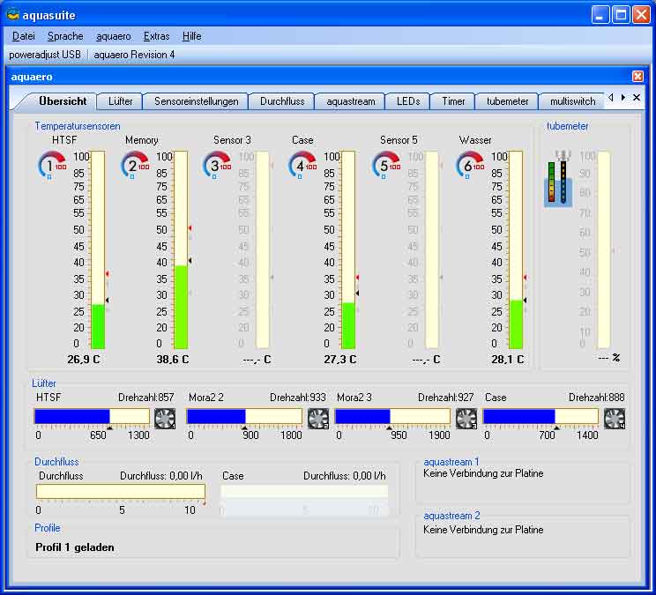Click the aquasuite title bar app icon
656x595 pixels.
pyautogui.click(x=13, y=15)
